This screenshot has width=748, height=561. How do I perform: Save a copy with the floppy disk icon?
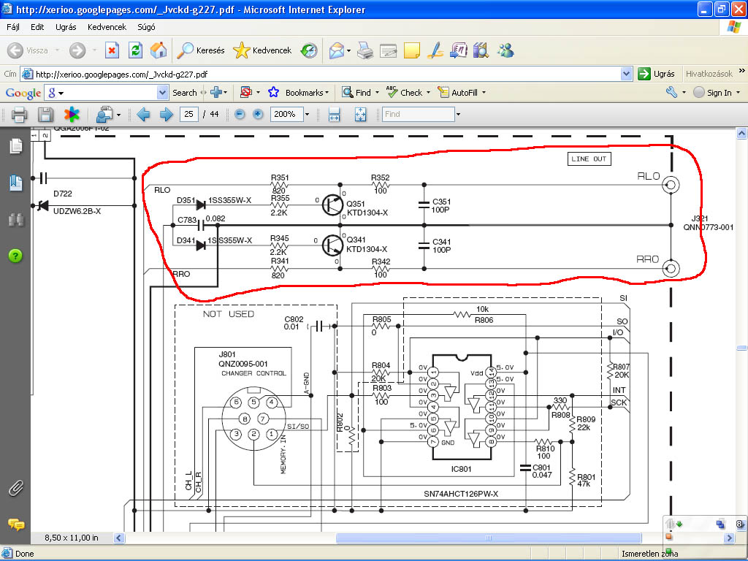pos(46,115)
